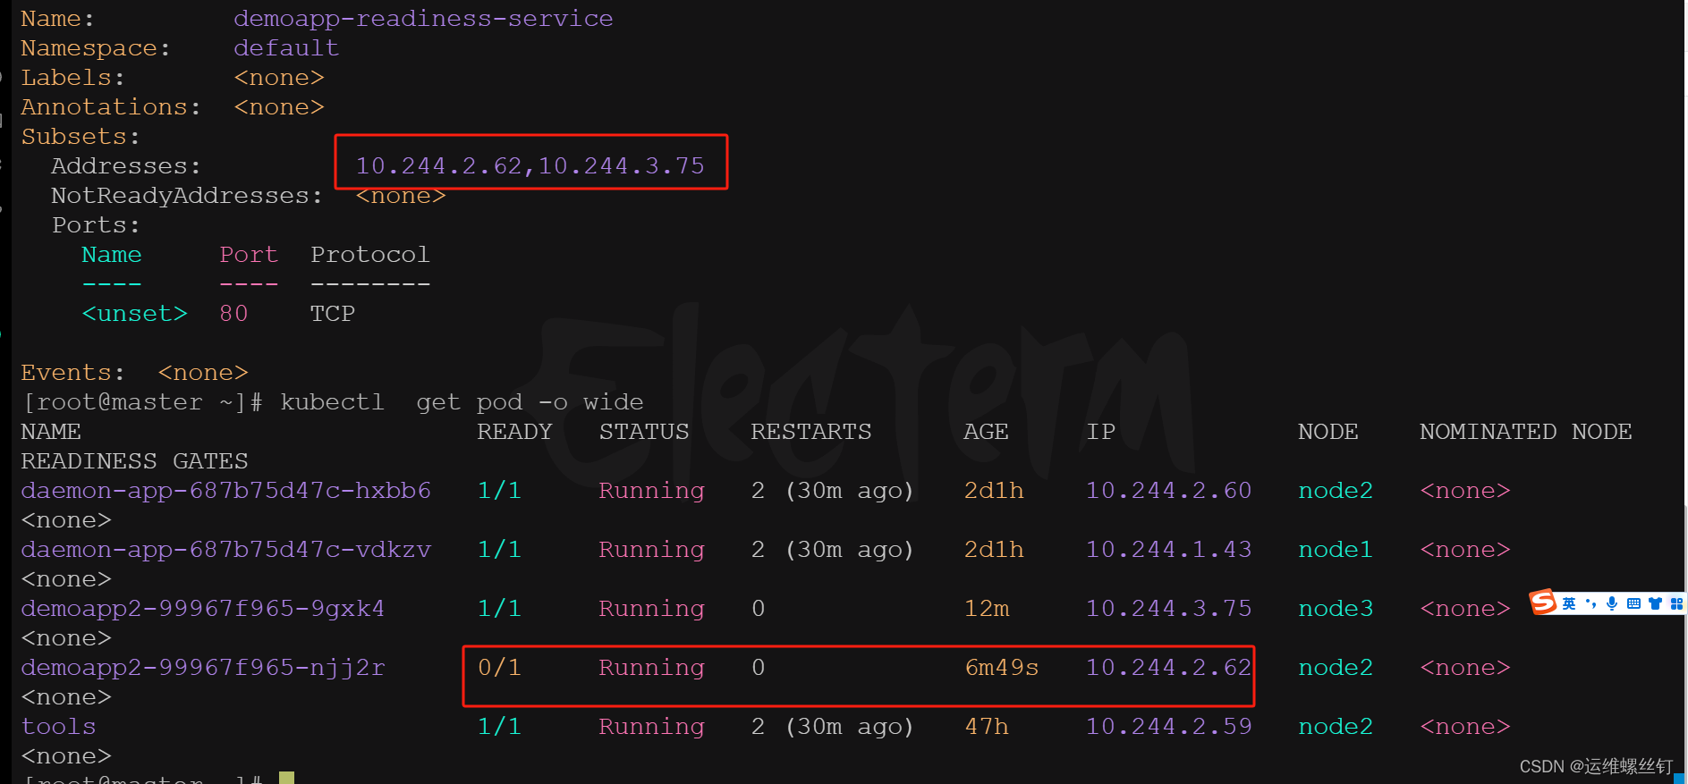Click IP 10.244.1.43
This screenshot has width=1688, height=784.
pos(1168,550)
